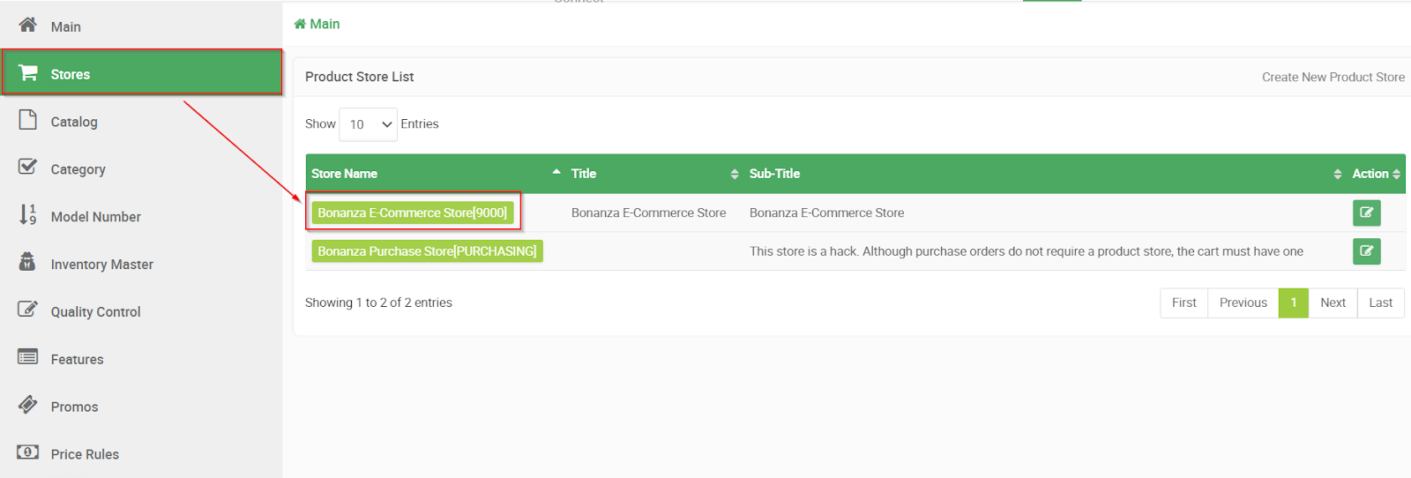This screenshot has height=478, width=1411.
Task: Open the Inventory Master menu item
Action: coord(141,265)
